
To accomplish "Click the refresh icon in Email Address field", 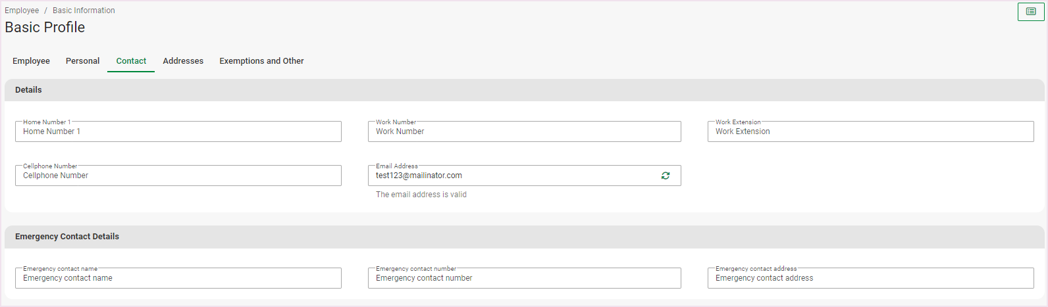I will coord(666,176).
